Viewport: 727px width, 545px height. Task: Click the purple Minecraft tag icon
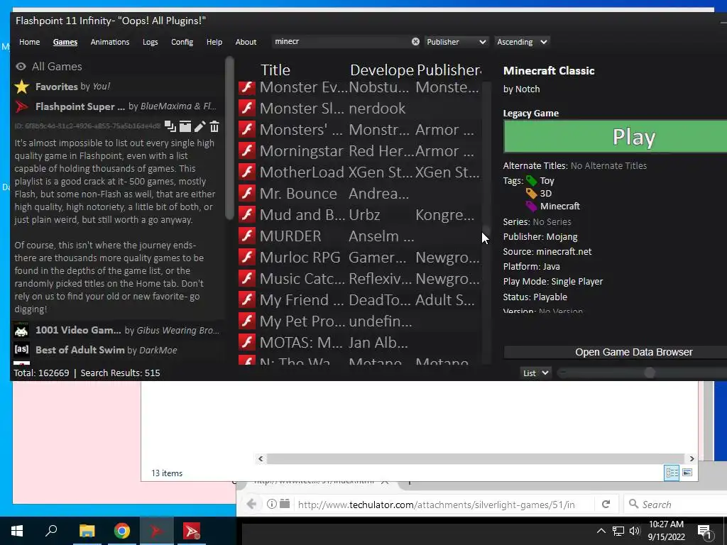click(531, 207)
